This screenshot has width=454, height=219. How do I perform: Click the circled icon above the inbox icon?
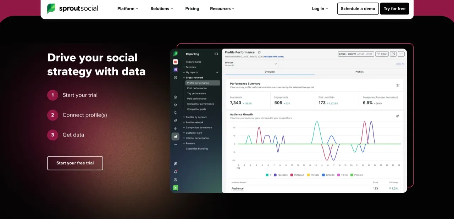pos(175,97)
